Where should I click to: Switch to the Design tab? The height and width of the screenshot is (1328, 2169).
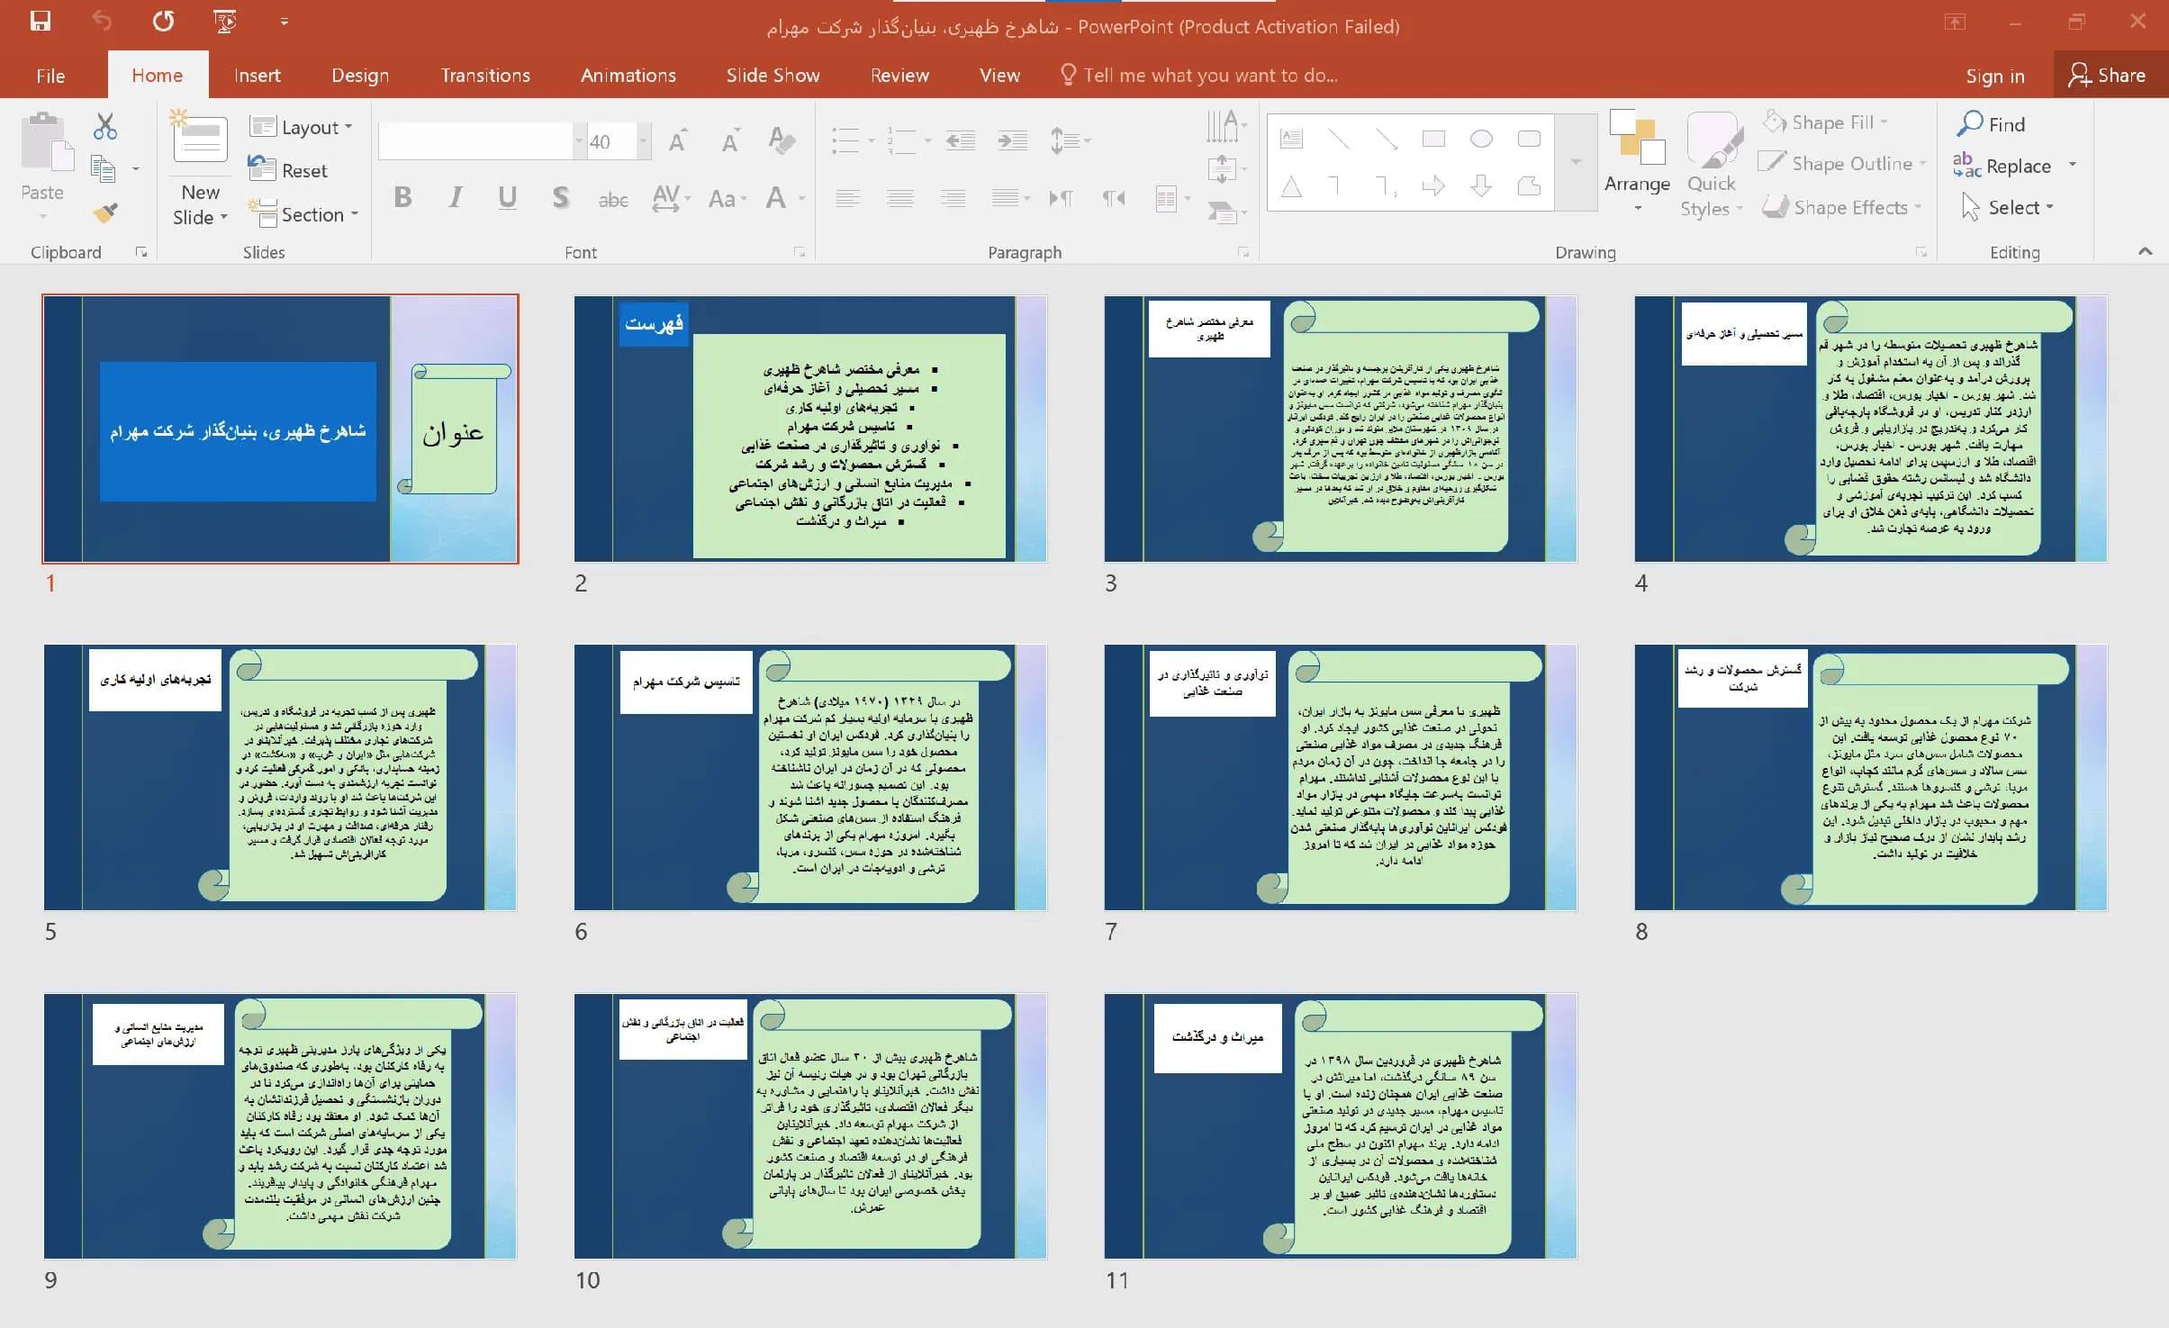pos(360,76)
